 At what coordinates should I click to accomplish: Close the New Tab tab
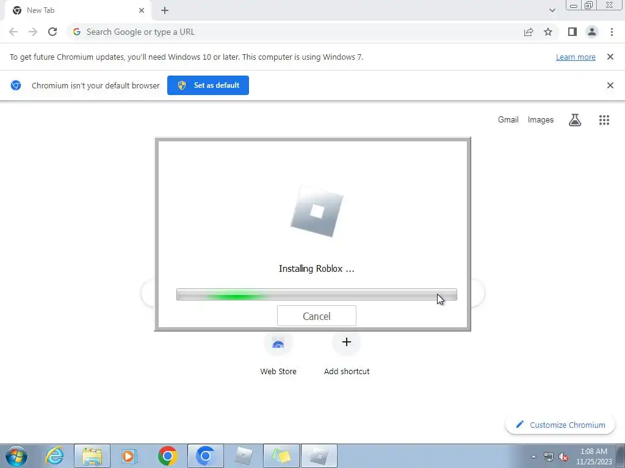[x=142, y=10]
